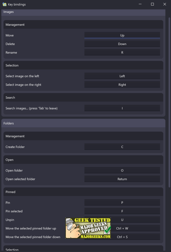Viewport: 171px width, 252px height.
Task: Click the Key bindings app icon in title bar
Action: pos(4,4)
